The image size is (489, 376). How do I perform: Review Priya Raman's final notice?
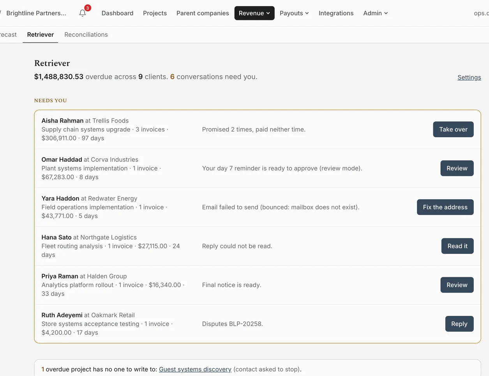[x=457, y=285]
